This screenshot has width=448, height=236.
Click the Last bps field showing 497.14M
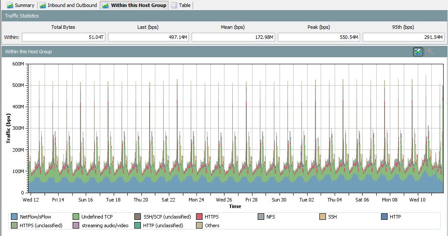pyautogui.click(x=149, y=37)
